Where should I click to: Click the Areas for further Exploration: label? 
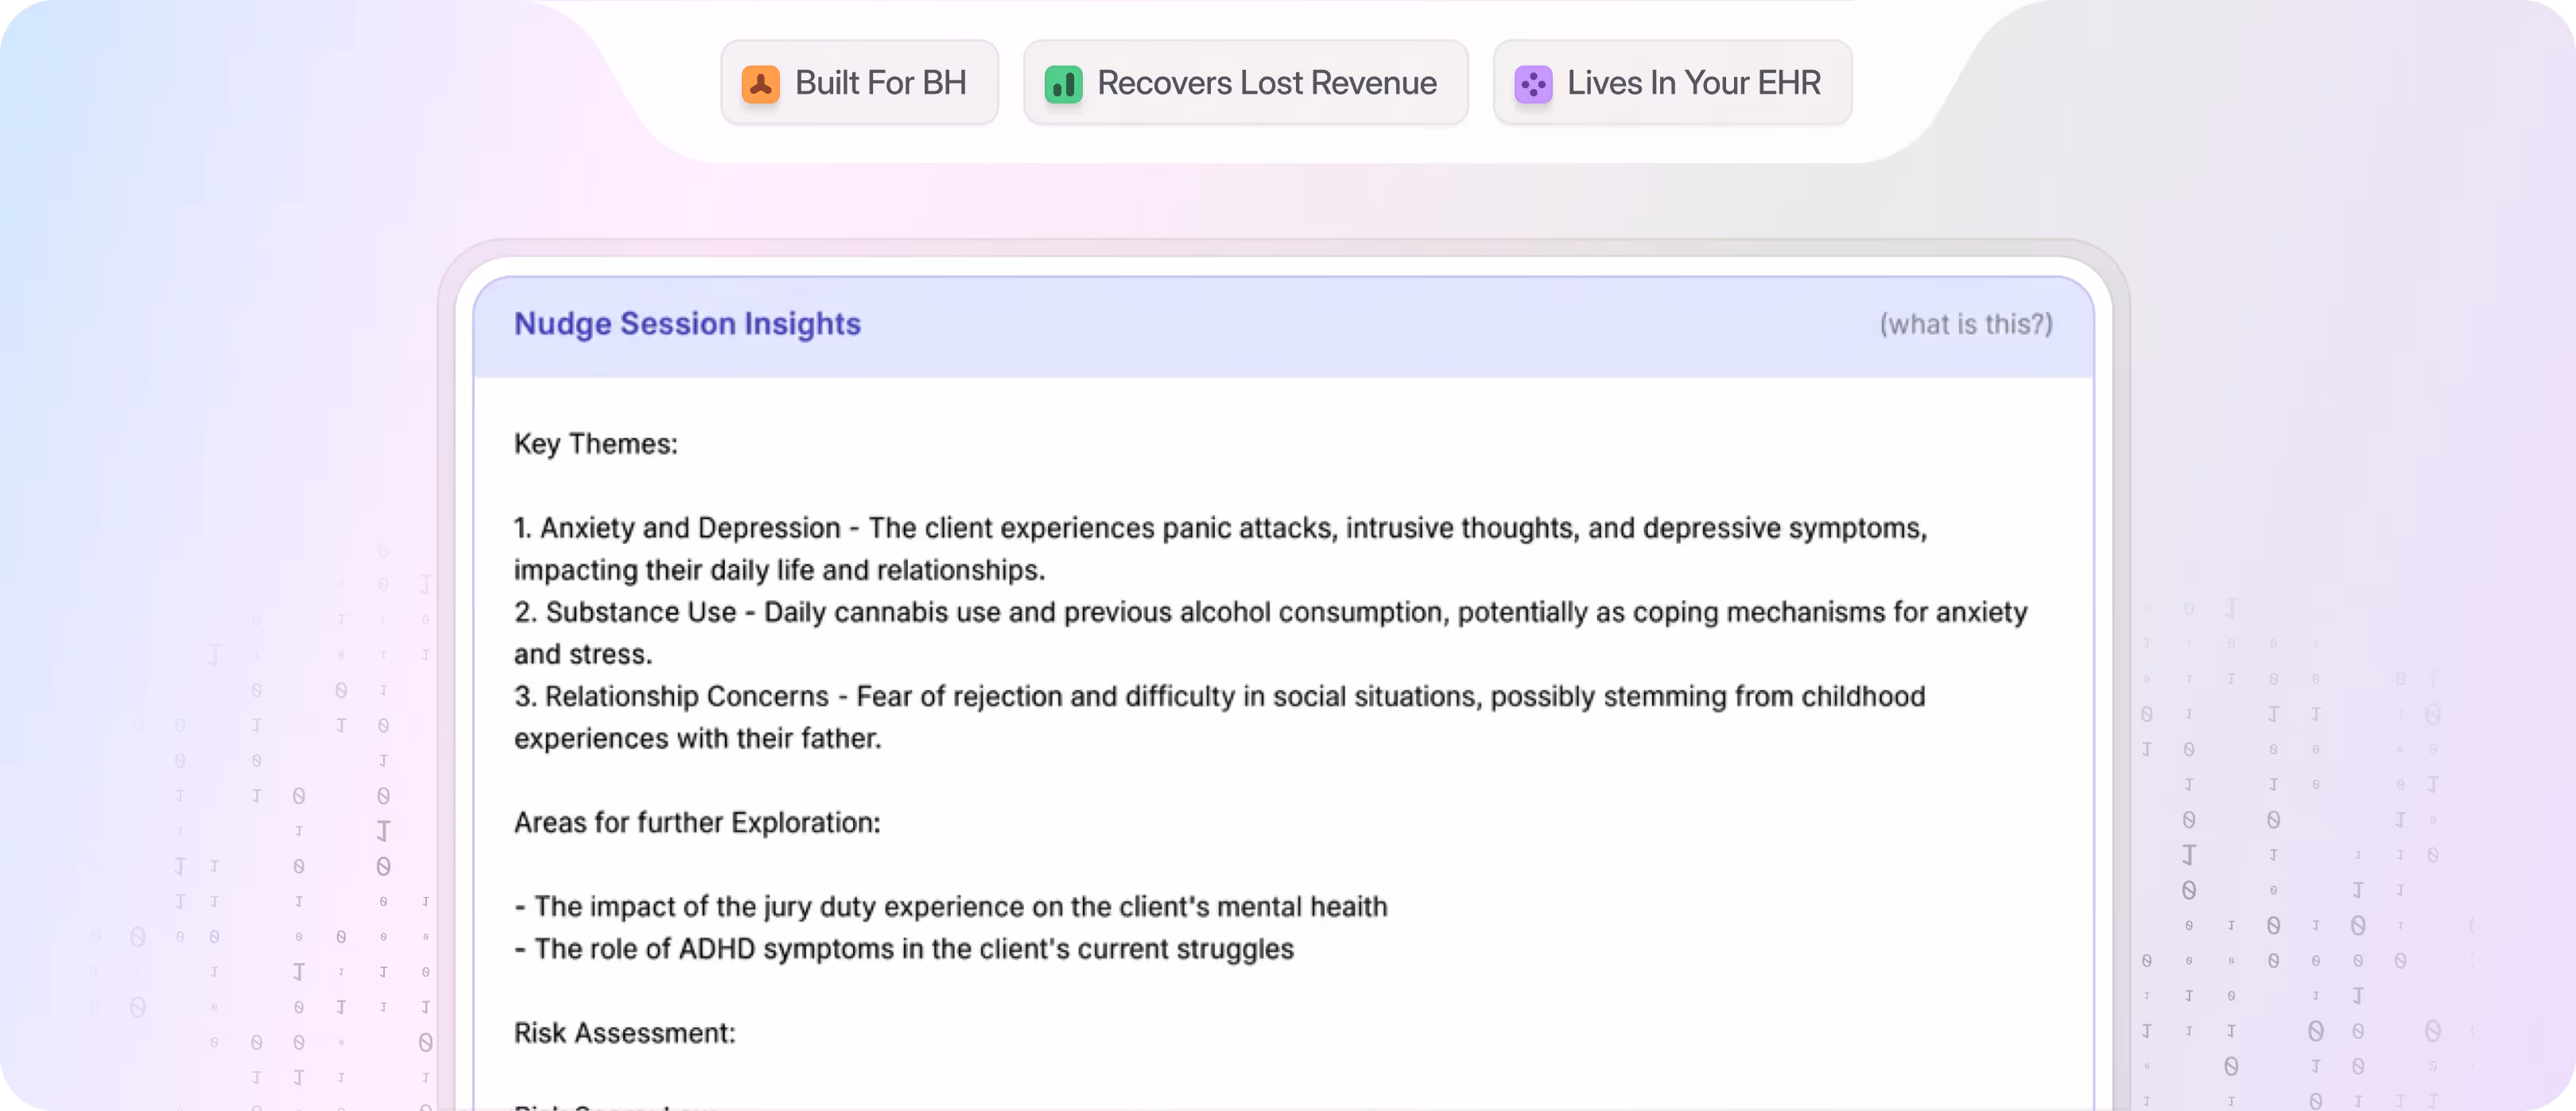coord(697,822)
